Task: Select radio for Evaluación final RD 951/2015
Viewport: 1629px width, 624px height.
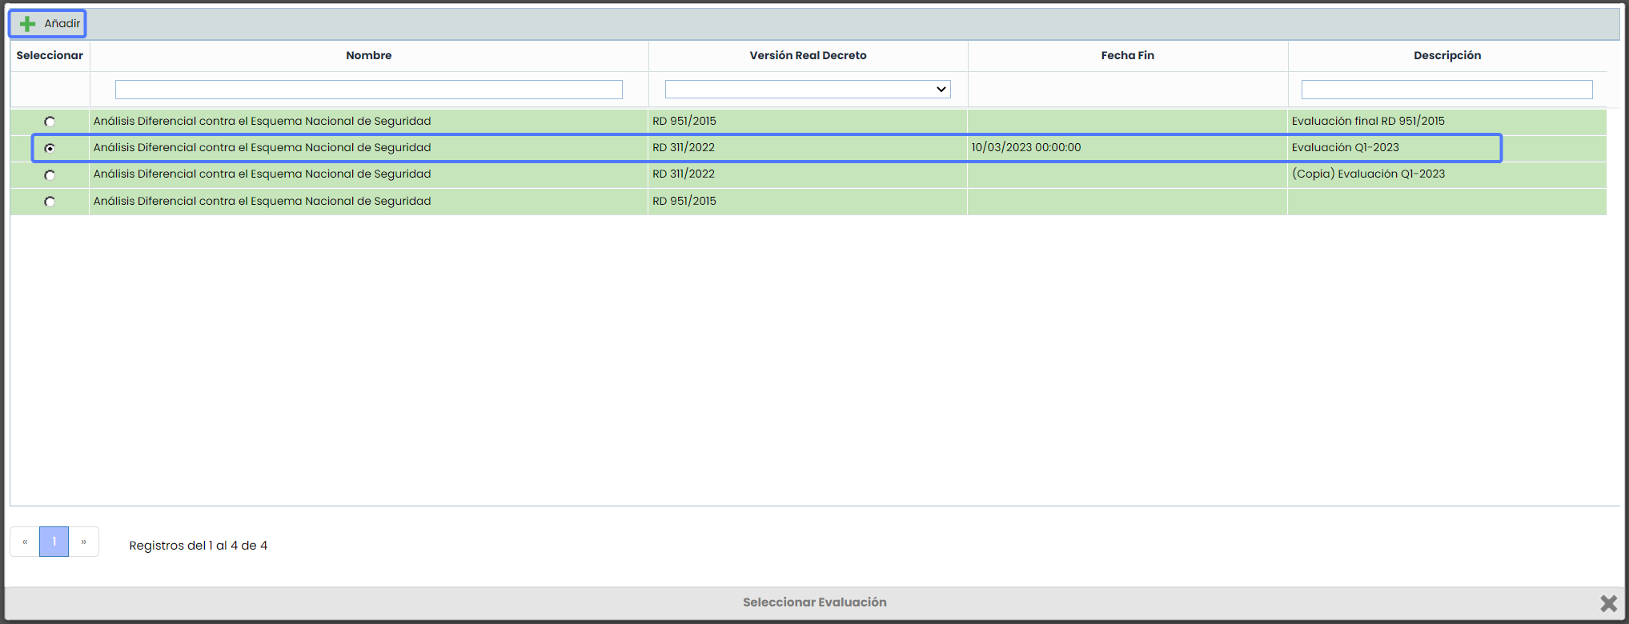Action: [x=50, y=122]
